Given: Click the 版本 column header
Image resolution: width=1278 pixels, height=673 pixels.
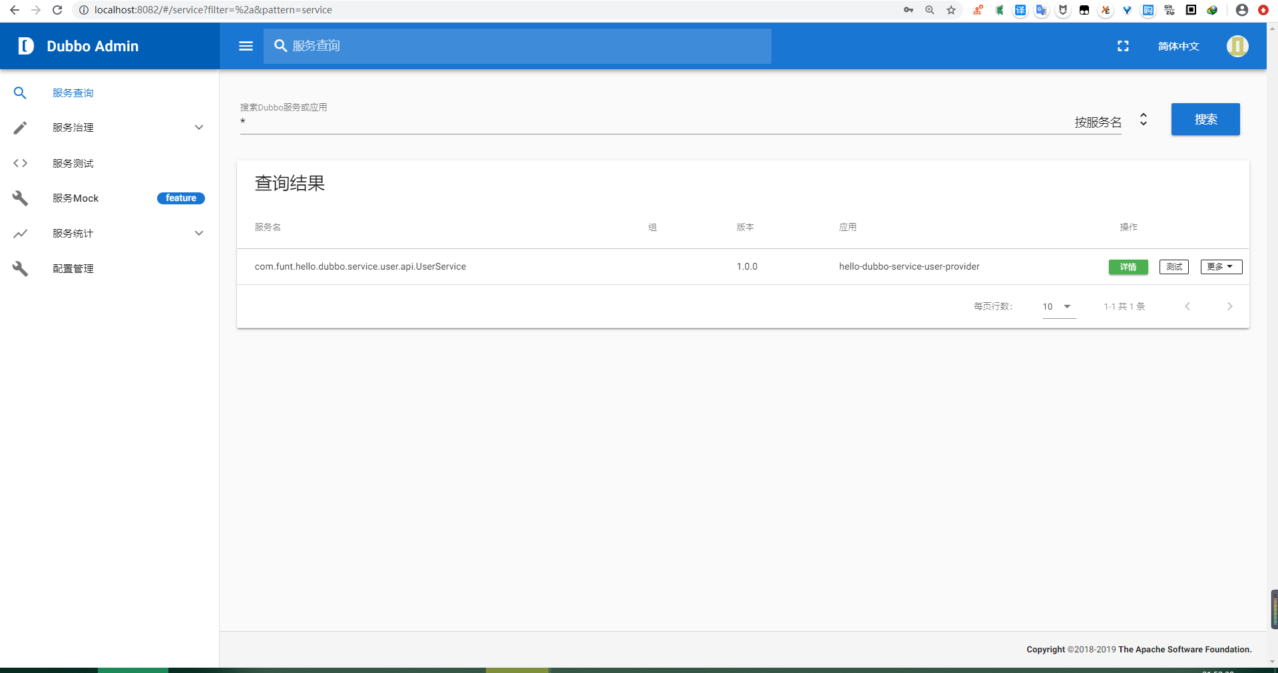Looking at the screenshot, I should click(x=745, y=227).
